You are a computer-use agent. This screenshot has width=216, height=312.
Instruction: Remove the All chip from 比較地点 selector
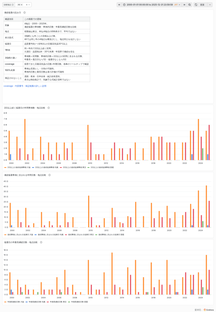click(22, 5)
